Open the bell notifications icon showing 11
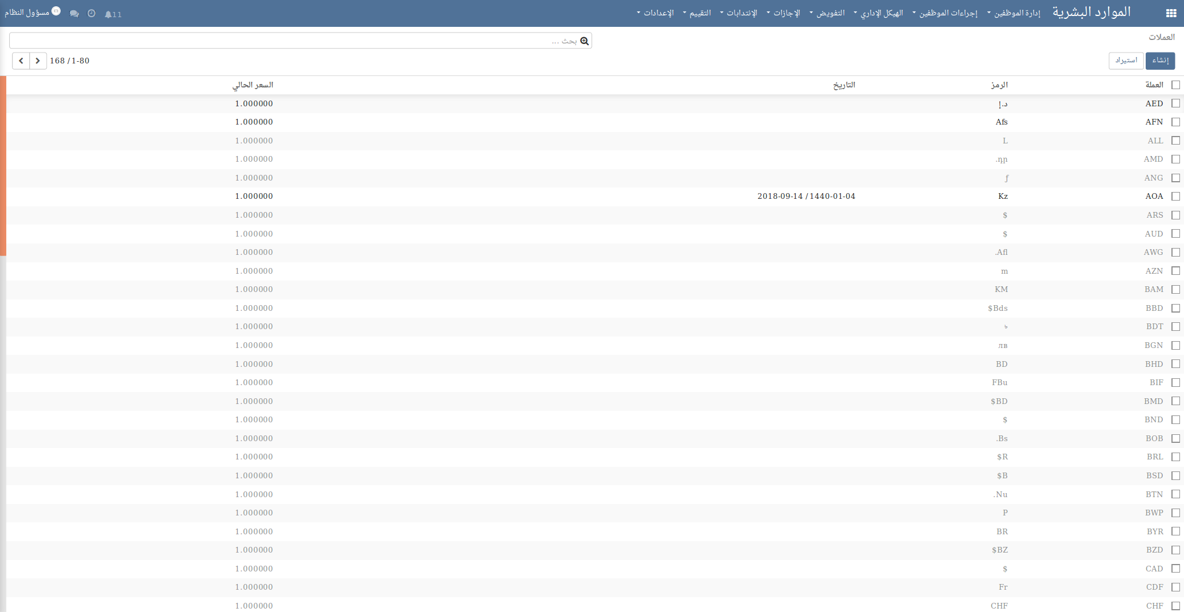This screenshot has width=1184, height=612. click(x=113, y=14)
